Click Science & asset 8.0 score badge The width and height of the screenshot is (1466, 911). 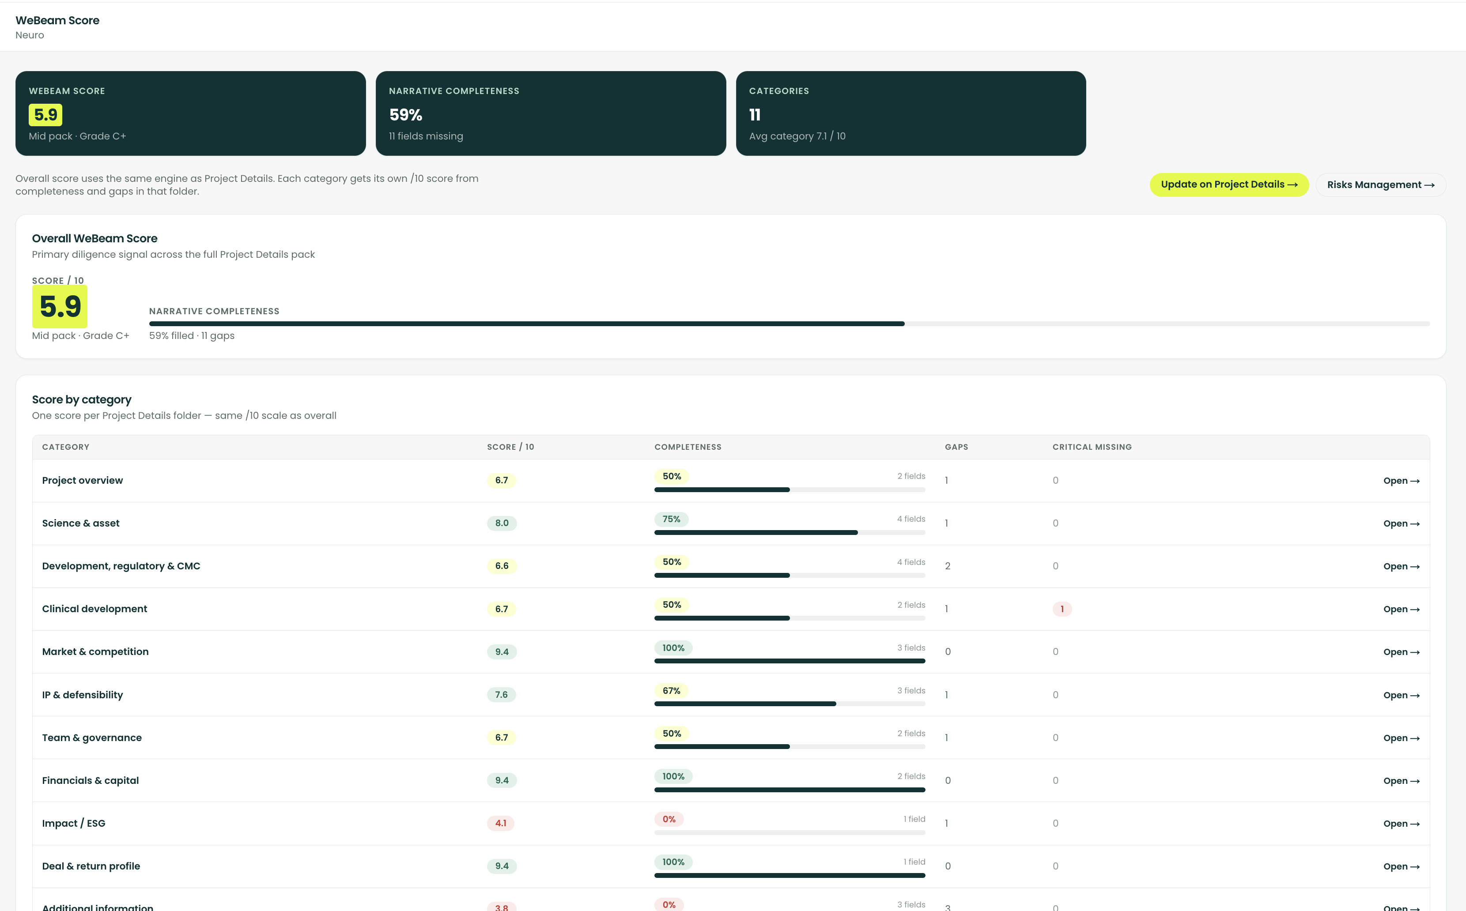[x=502, y=523]
